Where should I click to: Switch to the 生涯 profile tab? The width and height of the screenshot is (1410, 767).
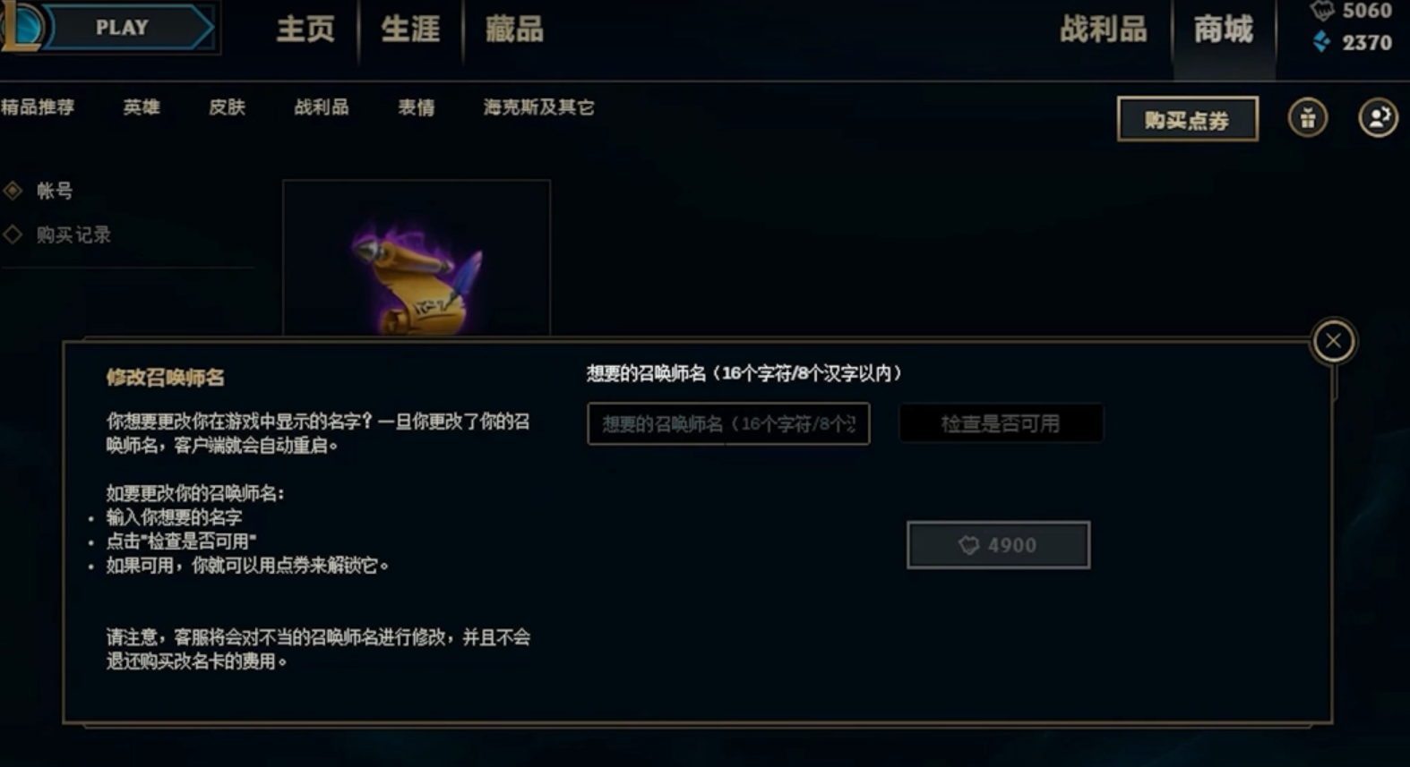tap(410, 30)
